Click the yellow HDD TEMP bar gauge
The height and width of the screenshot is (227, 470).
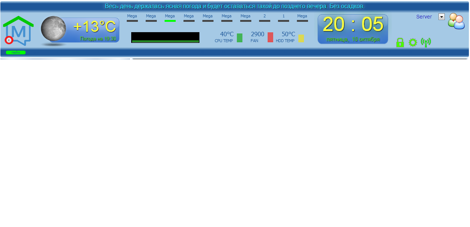301,38
